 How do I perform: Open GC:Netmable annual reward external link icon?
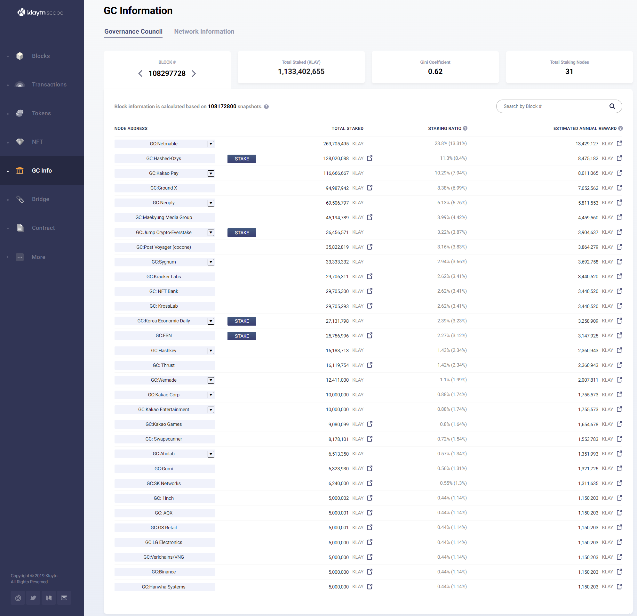(x=619, y=143)
